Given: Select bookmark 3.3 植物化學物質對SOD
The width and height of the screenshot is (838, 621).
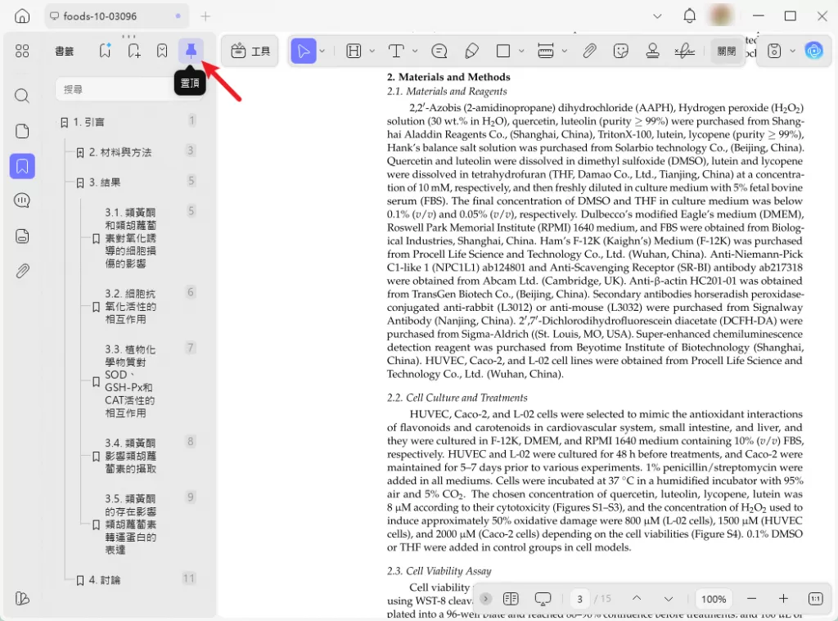Looking at the screenshot, I should (x=130, y=381).
